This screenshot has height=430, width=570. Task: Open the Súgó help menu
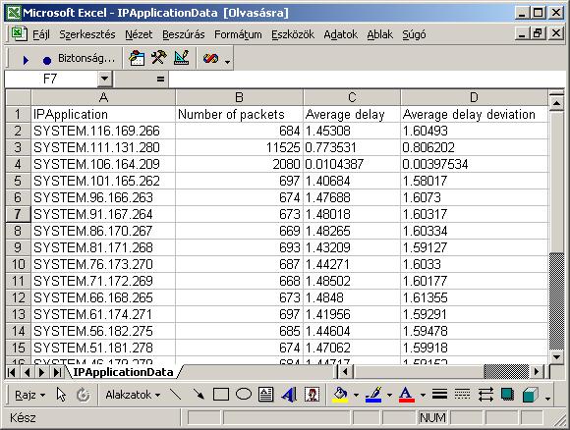pos(414,34)
